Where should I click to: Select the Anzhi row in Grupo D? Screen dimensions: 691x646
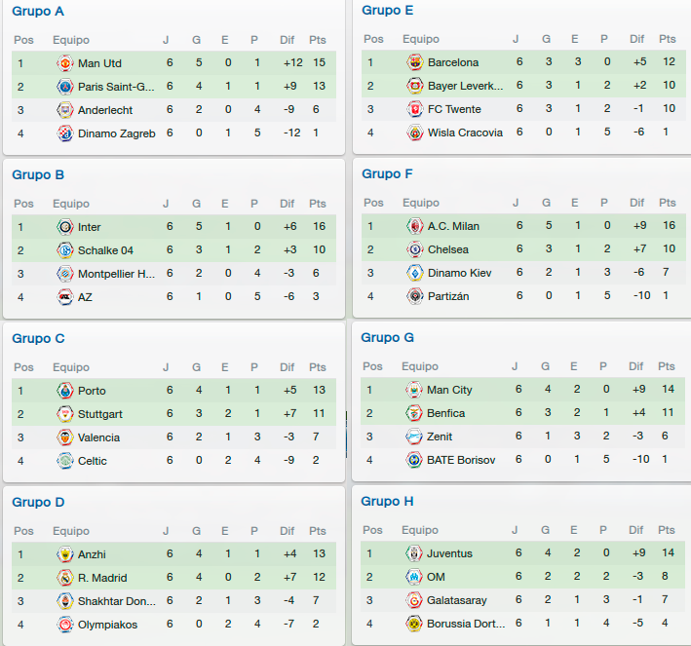(x=173, y=553)
